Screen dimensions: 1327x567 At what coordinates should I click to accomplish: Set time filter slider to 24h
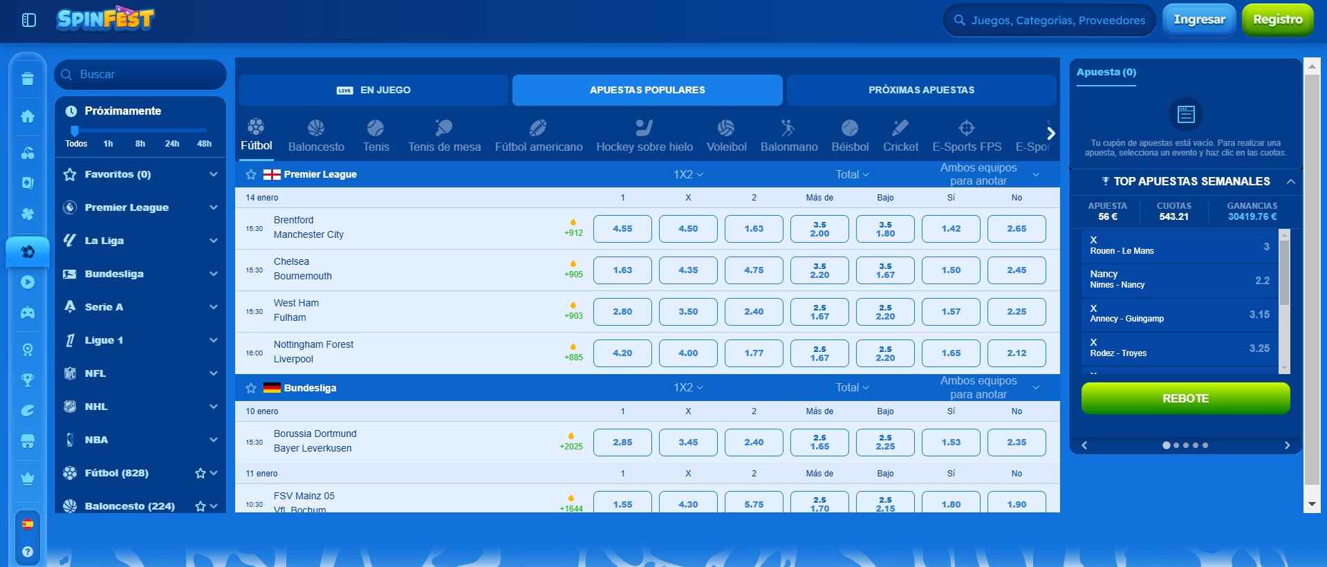(x=172, y=144)
